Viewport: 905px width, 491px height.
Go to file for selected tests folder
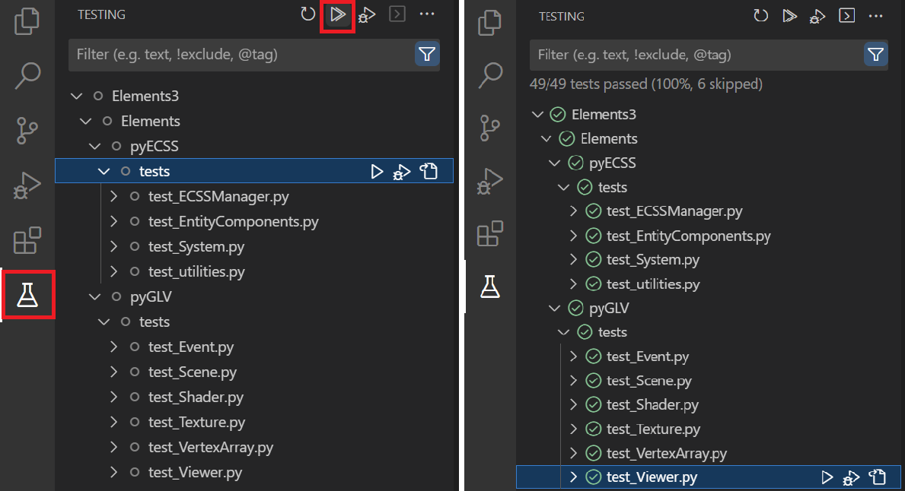(x=429, y=171)
